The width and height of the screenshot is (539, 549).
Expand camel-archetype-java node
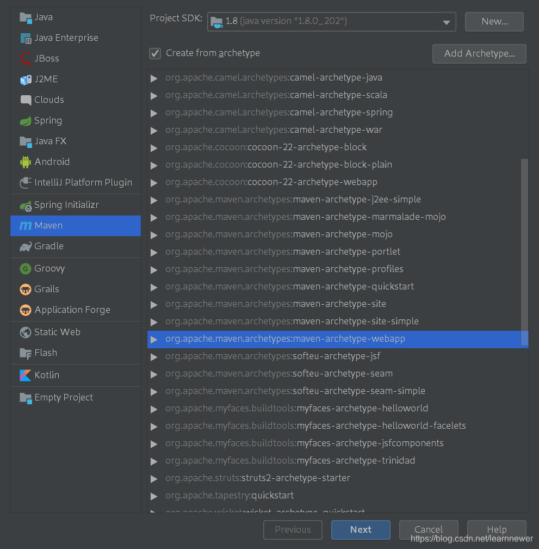point(154,78)
